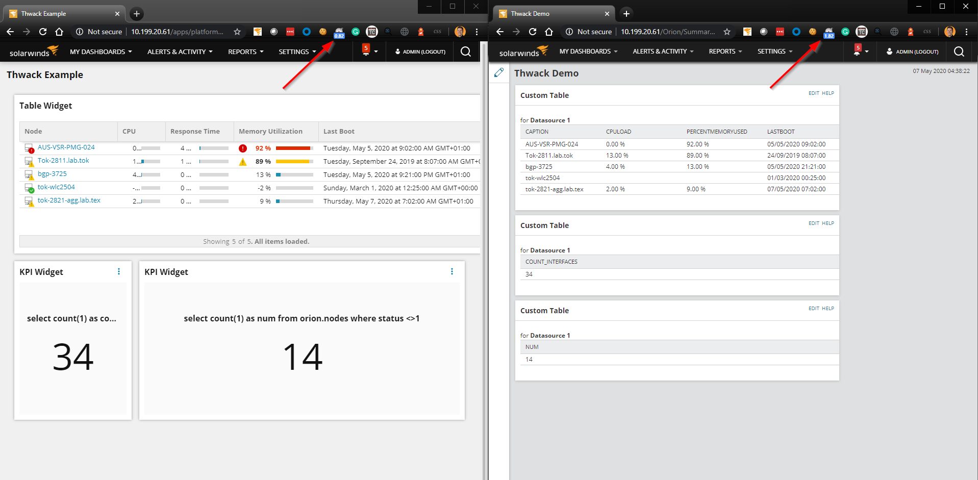Image resolution: width=978 pixels, height=480 pixels.
Task: Click the SolarWinds logo in Thwack Demo window
Action: point(524,52)
